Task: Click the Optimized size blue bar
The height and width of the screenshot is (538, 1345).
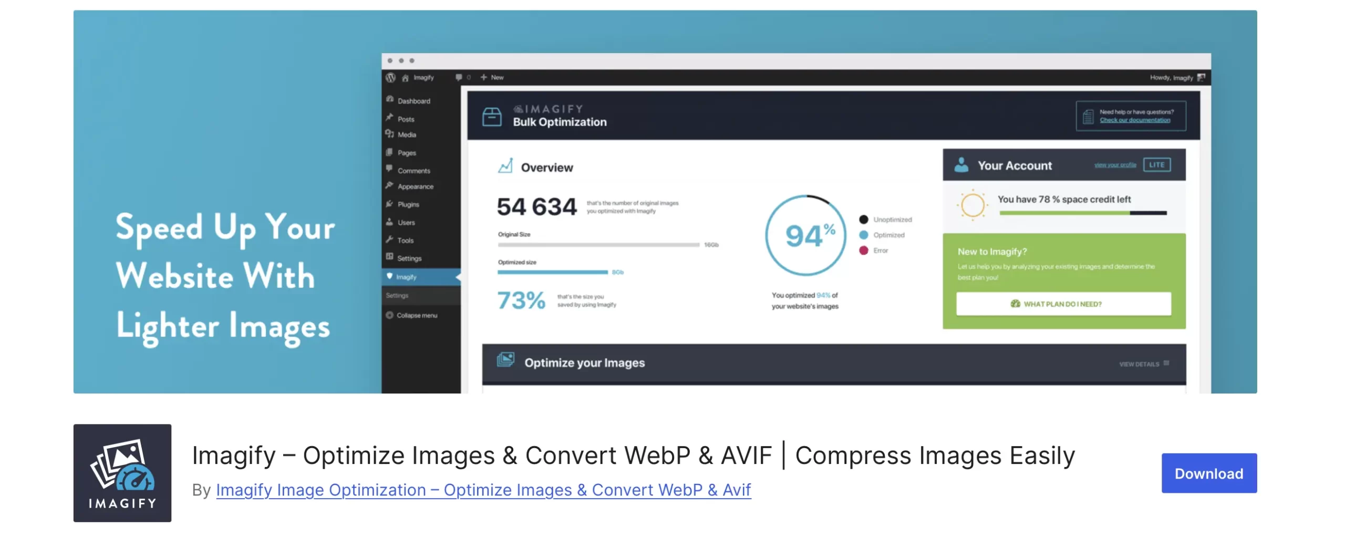Action: 553,272
